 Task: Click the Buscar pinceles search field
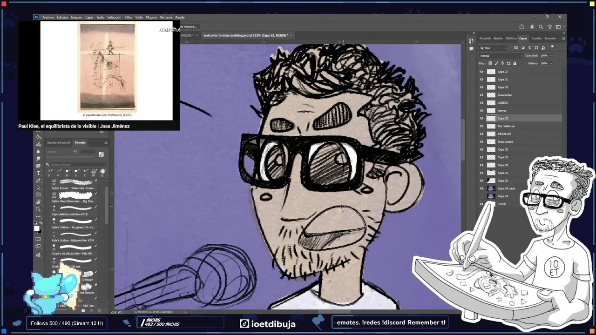(78, 165)
